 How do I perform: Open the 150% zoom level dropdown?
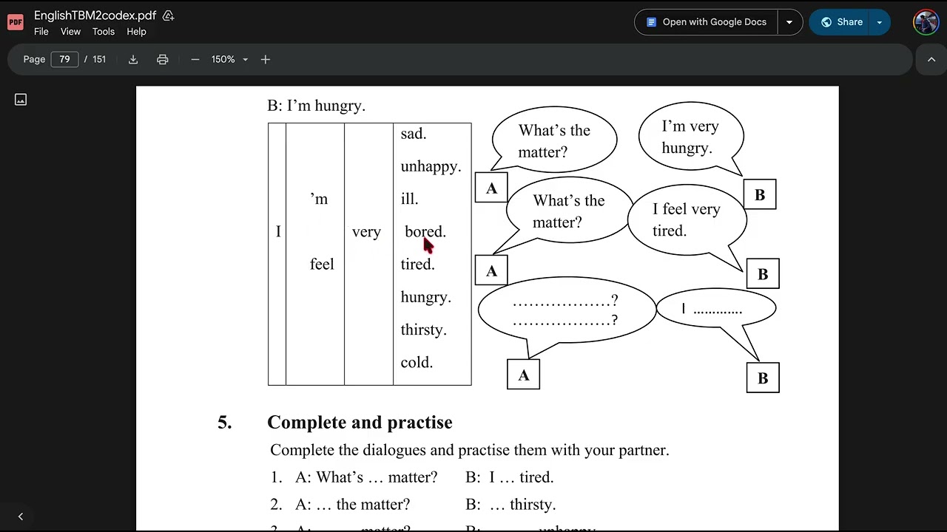(x=229, y=59)
